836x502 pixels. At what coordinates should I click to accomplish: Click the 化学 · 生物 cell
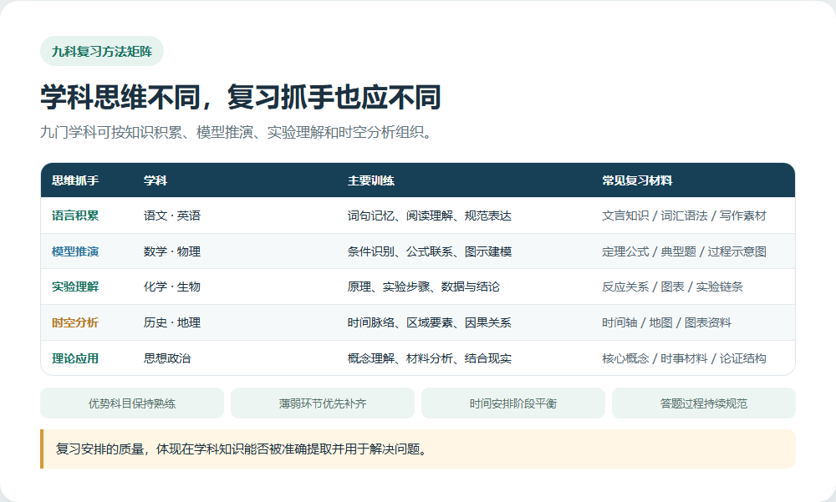(172, 286)
